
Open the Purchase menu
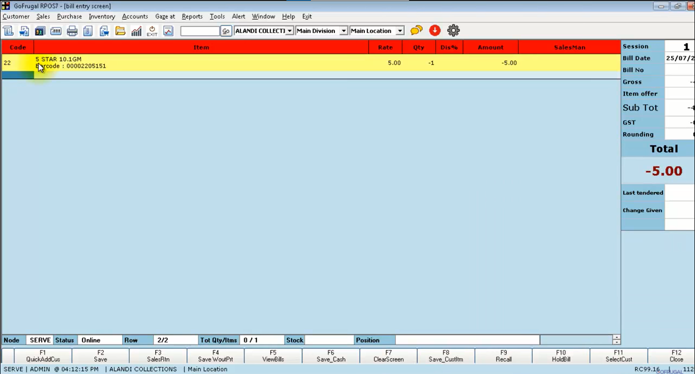coord(69,16)
